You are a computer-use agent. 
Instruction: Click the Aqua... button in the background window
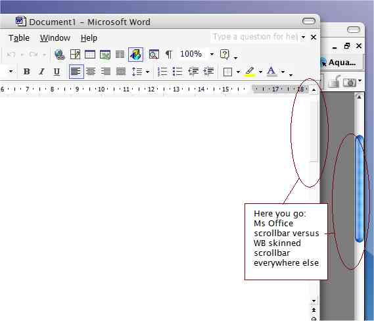pyautogui.click(x=342, y=62)
